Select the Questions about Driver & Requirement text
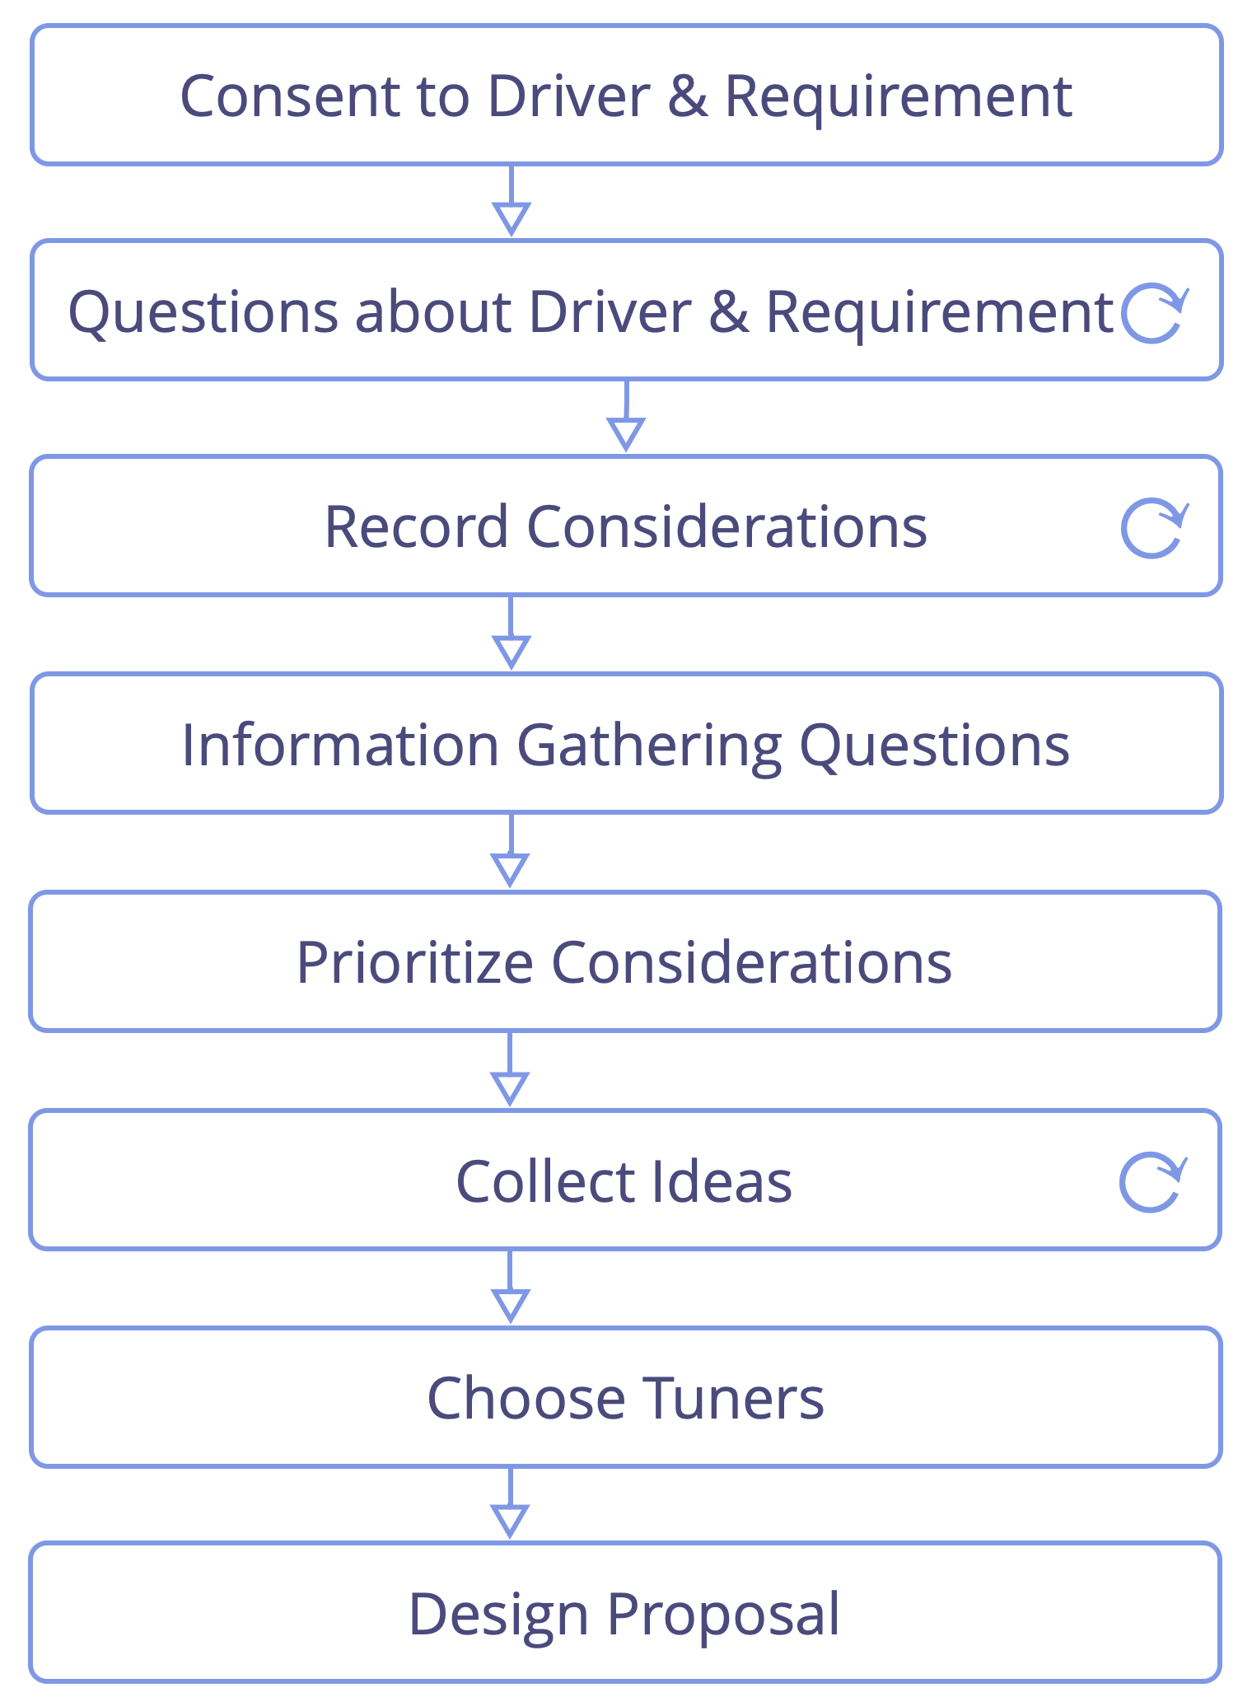The width and height of the screenshot is (1252, 1697). click(591, 312)
